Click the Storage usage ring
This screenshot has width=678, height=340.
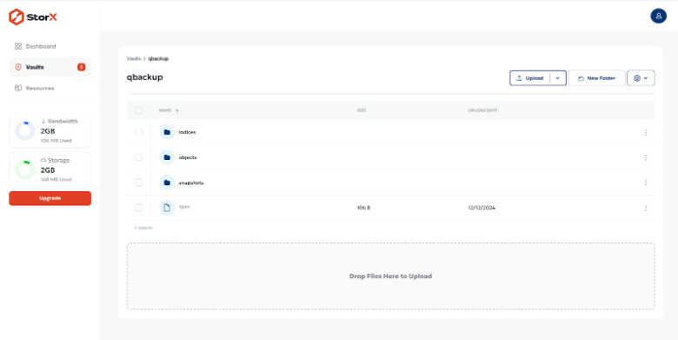24,170
